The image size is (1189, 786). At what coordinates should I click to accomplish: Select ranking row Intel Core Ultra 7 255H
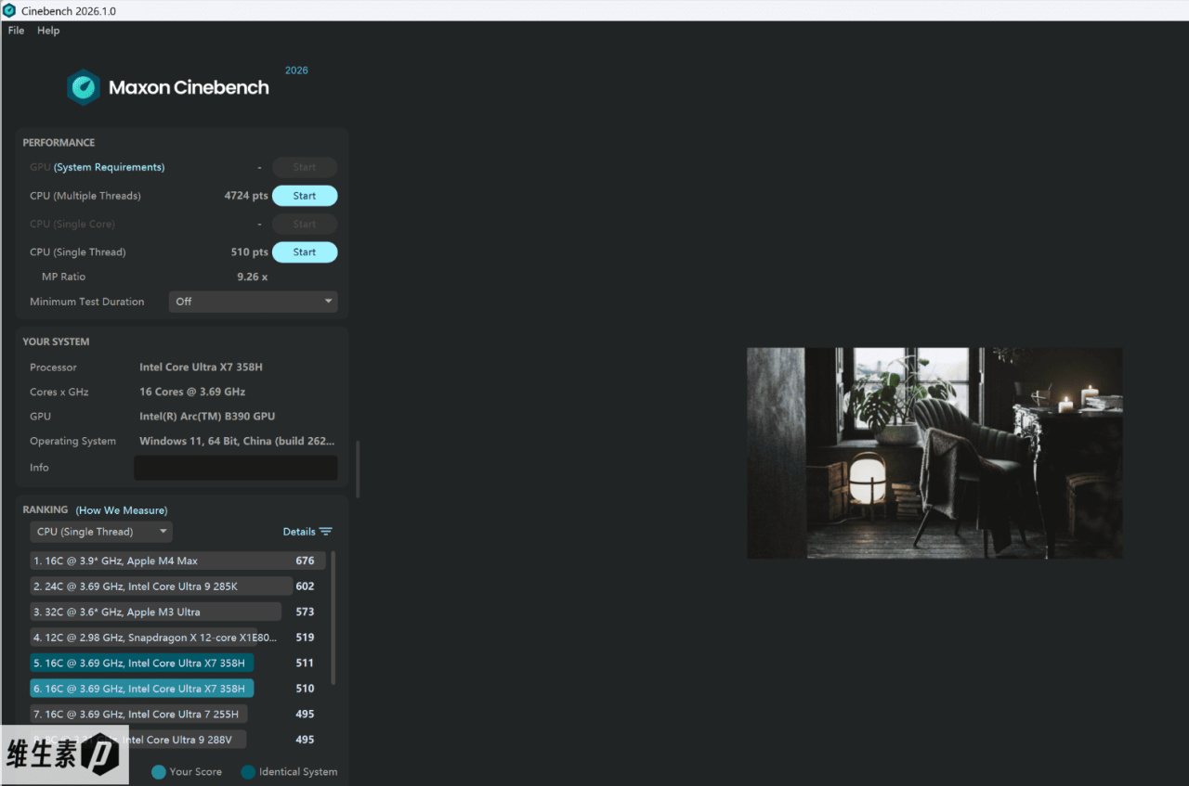click(138, 715)
